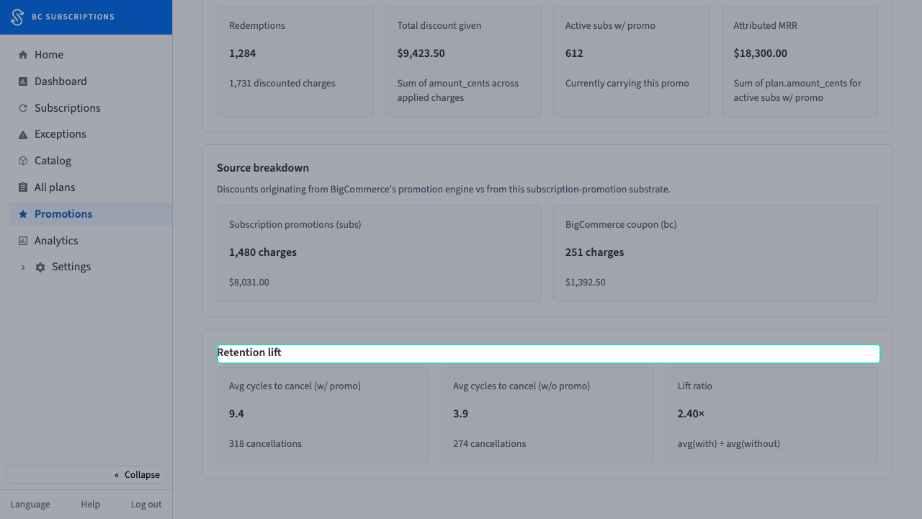Image resolution: width=922 pixels, height=519 pixels.
Task: Click Log out in sidebar footer
Action: [x=146, y=505]
